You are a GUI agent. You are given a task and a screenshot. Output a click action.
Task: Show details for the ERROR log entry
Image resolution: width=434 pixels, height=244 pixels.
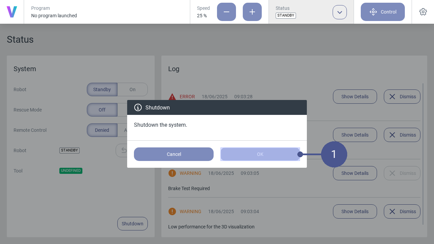(355, 97)
